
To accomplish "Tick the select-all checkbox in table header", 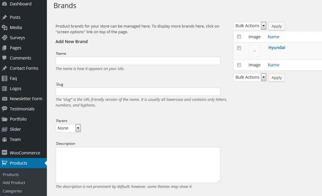I will pyautogui.click(x=239, y=37).
